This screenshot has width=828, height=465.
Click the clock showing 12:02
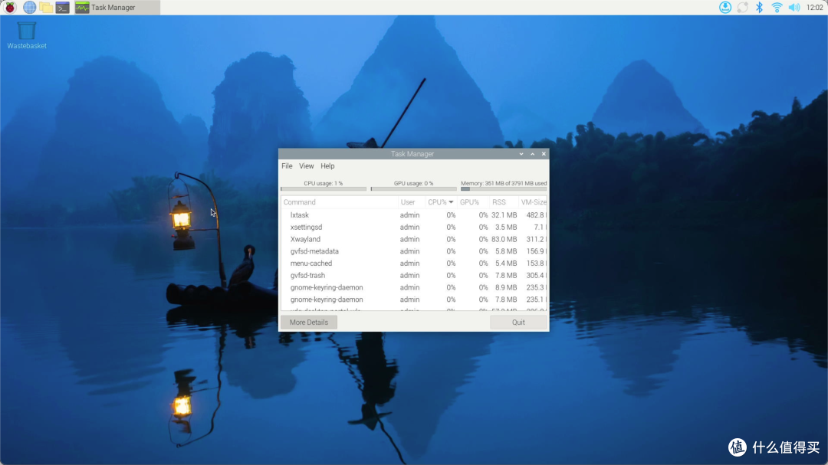(815, 8)
